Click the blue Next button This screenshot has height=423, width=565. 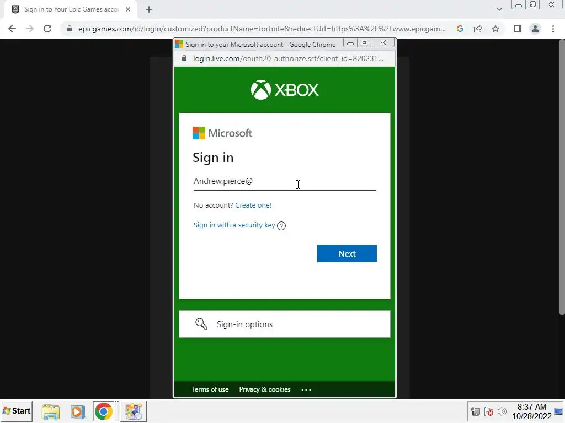point(347,253)
